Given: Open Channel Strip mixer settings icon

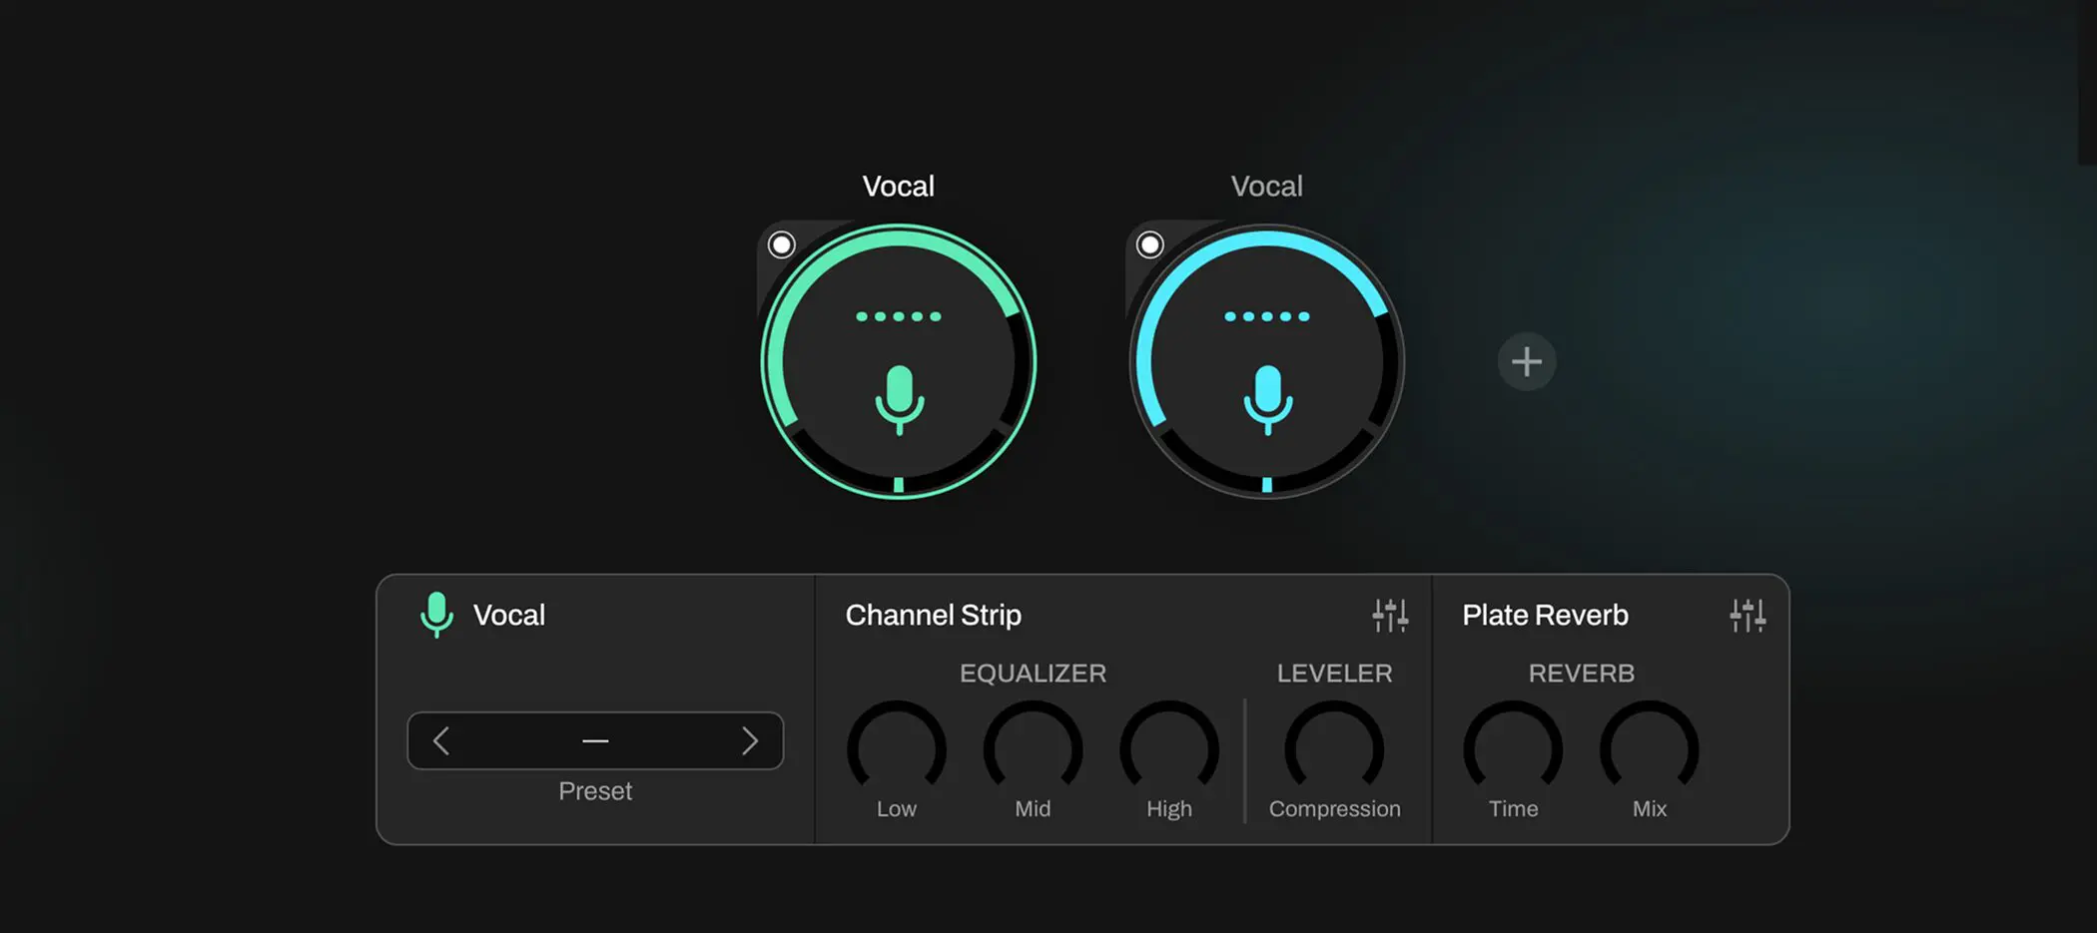Looking at the screenshot, I should coord(1390,616).
